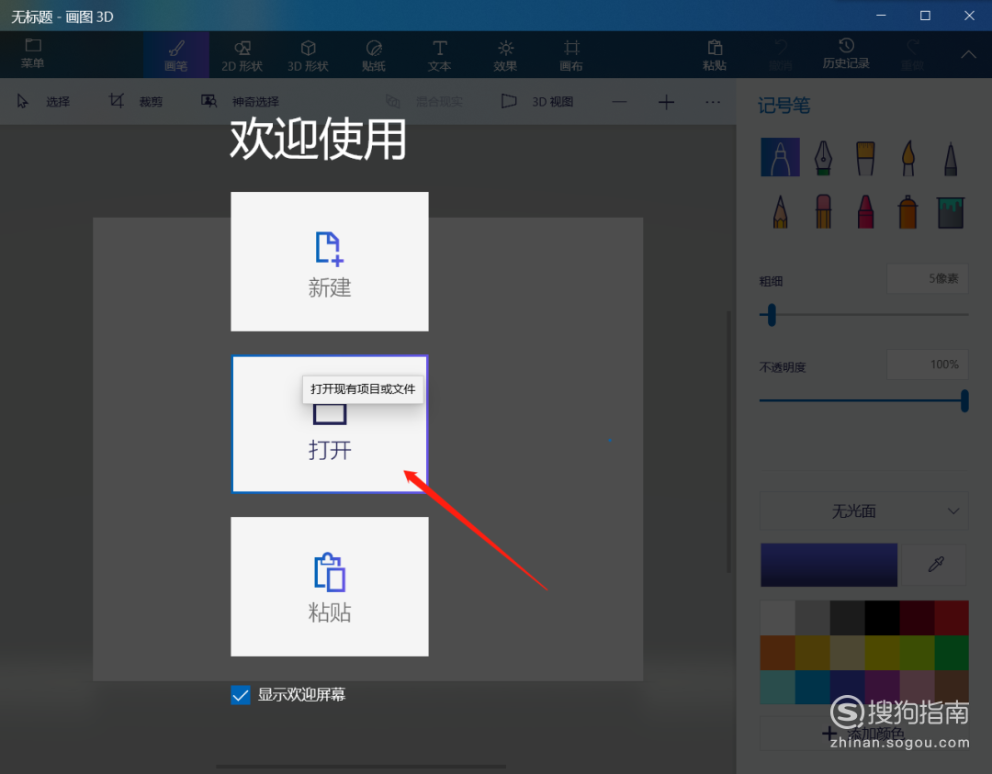
Task: Select the crayon tool
Action: click(865, 211)
